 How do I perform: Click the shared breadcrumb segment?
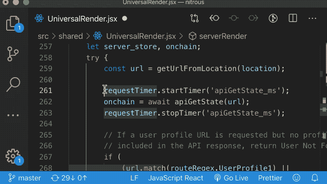(71, 36)
